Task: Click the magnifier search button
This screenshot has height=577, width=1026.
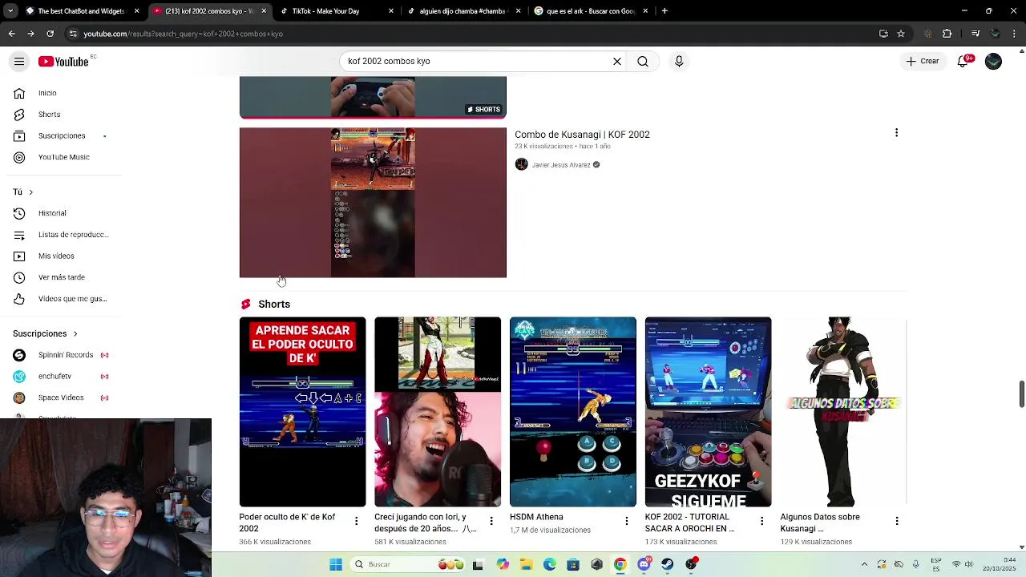Action: tap(643, 61)
